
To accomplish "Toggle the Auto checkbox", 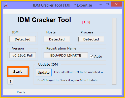I will [91, 56].
